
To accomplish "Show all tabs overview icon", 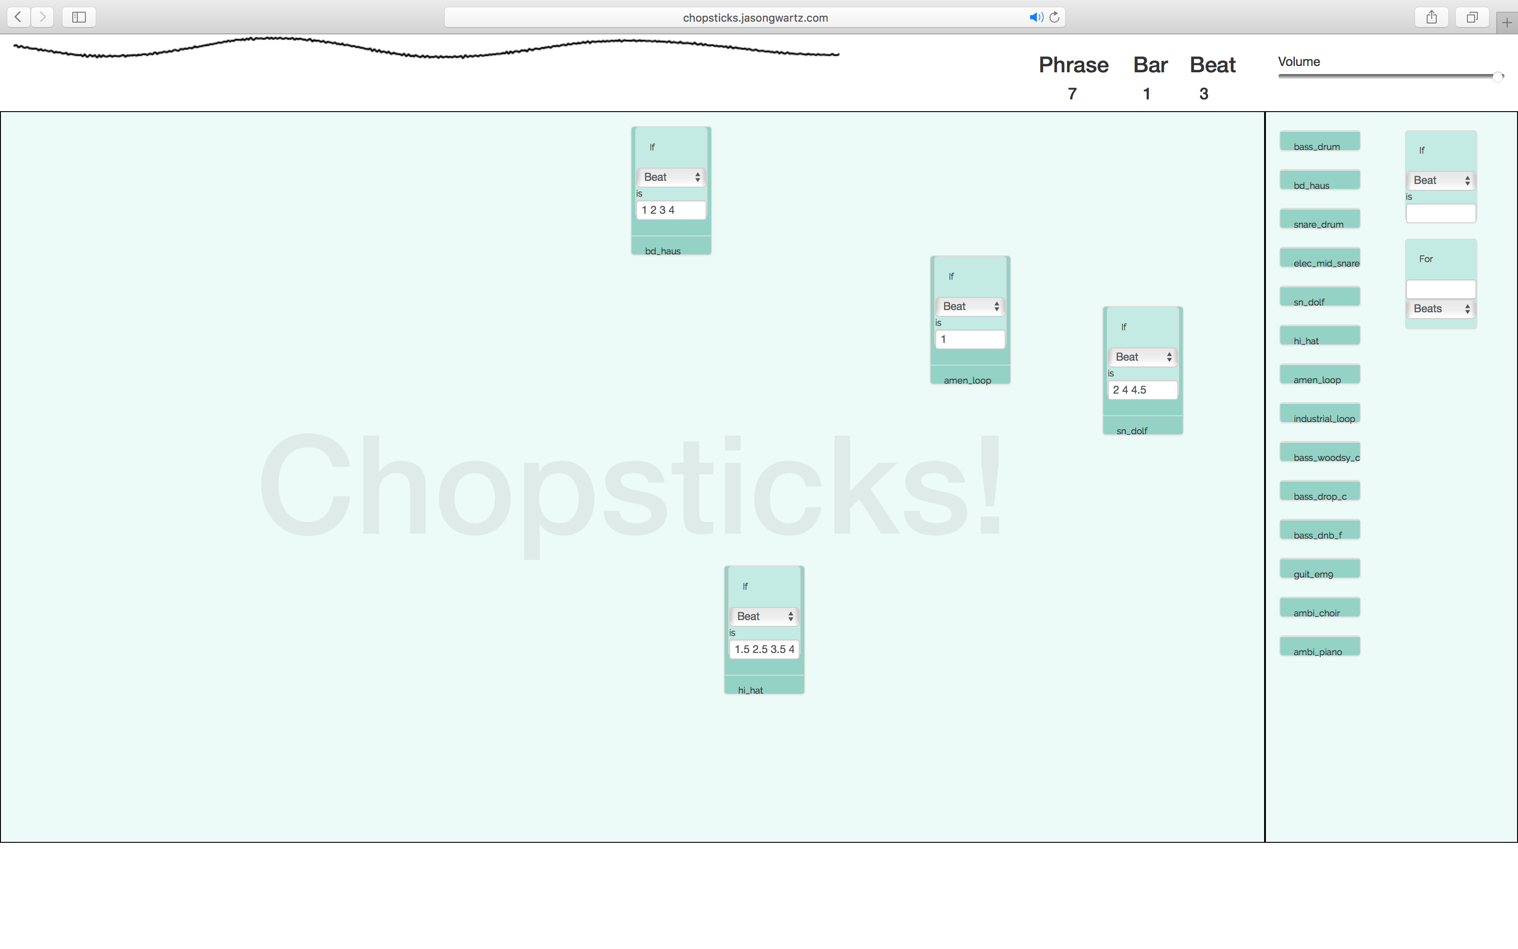I will coord(1471,17).
